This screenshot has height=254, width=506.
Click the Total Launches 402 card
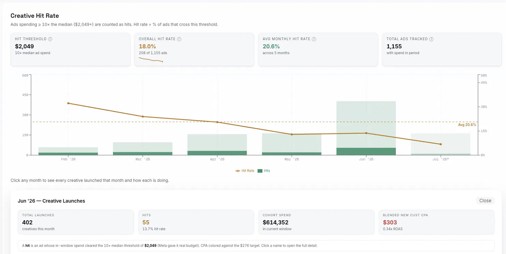[76, 222]
